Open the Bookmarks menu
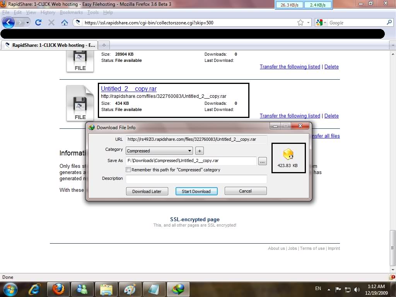The height and width of the screenshot is (297, 396). tap(71, 12)
